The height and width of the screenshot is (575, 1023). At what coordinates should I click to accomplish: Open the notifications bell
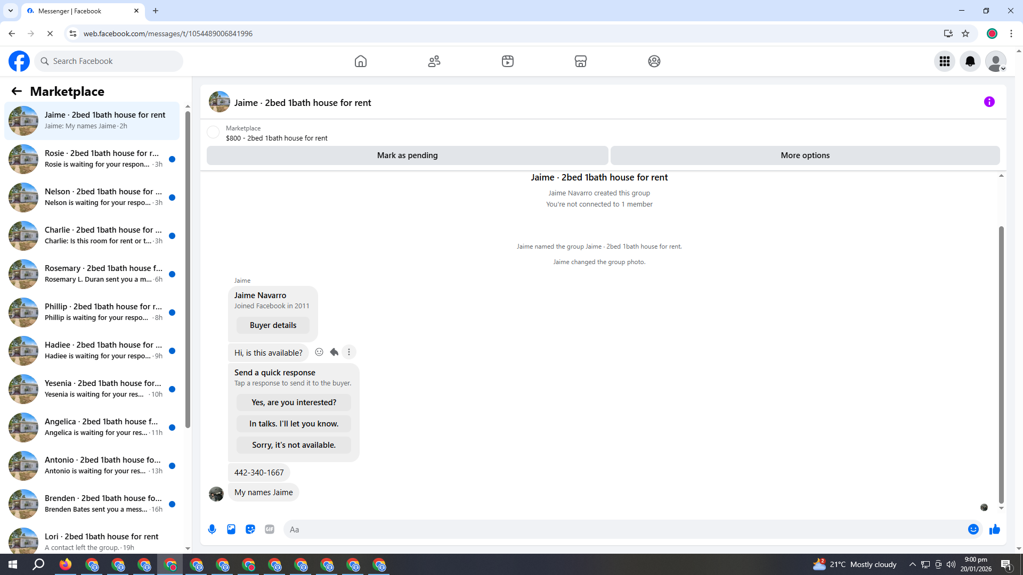click(970, 61)
